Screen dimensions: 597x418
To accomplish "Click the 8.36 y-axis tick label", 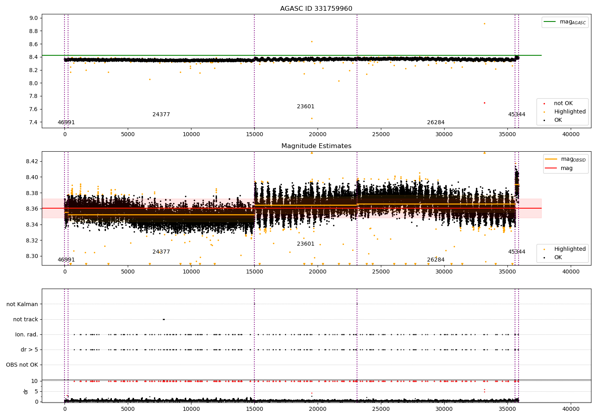I will [32, 209].
